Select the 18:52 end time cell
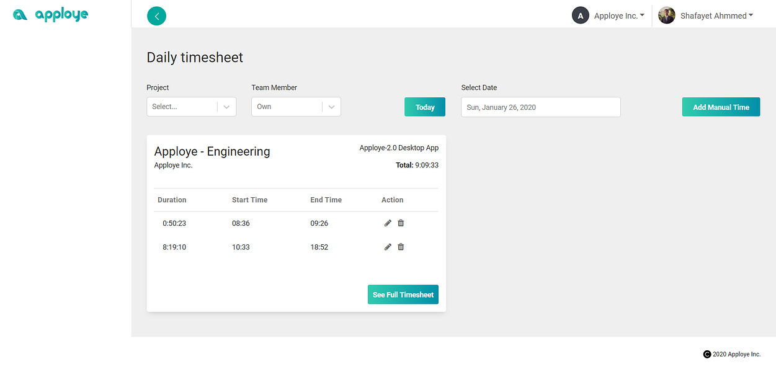 [x=319, y=247]
